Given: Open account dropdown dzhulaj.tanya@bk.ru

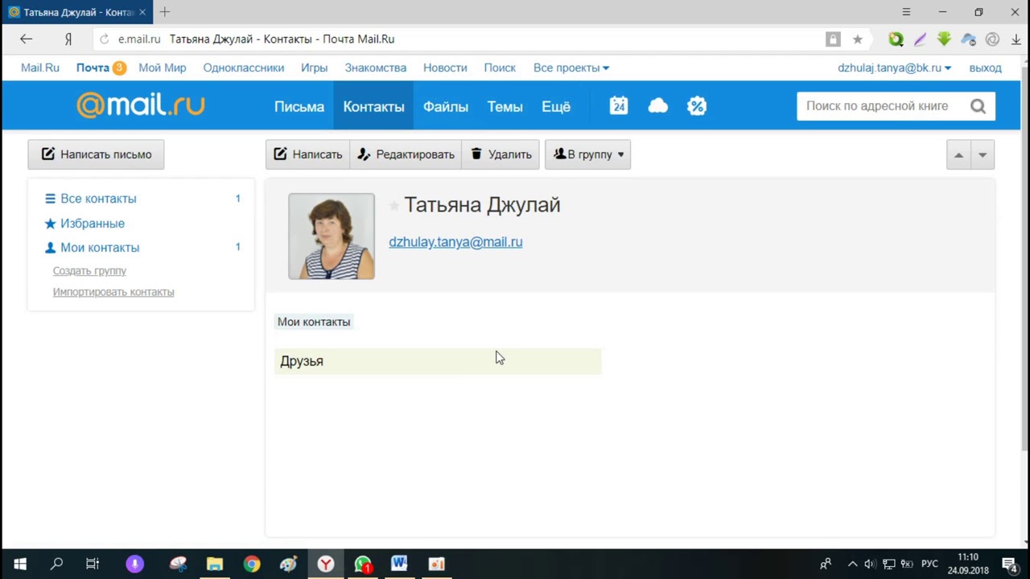Looking at the screenshot, I should click(894, 68).
